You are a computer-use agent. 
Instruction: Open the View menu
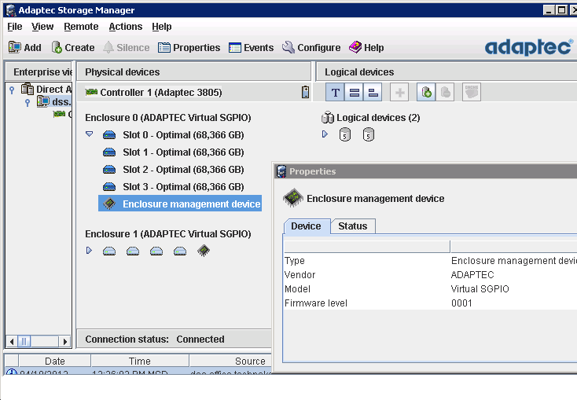pyautogui.click(x=42, y=27)
